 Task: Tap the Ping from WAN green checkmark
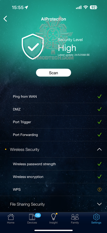[x=100, y=96]
